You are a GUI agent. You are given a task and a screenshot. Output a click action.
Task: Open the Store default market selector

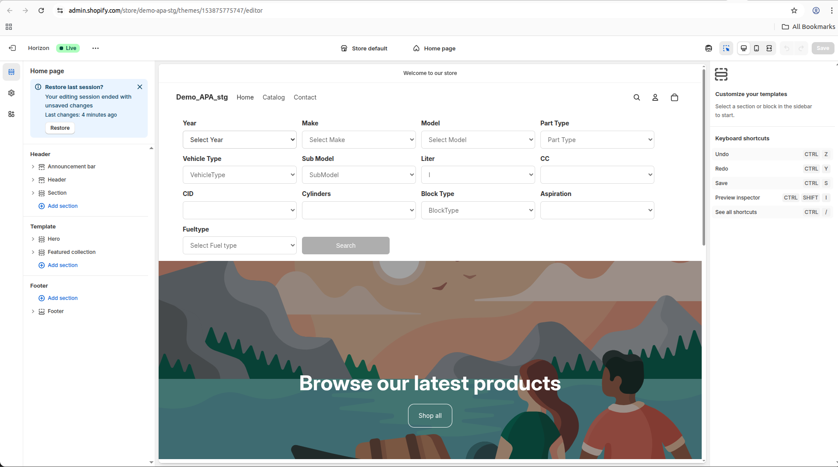tap(364, 48)
